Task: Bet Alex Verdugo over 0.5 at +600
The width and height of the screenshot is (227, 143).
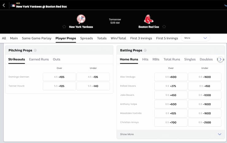Action: pyautogui.click(x=171, y=77)
